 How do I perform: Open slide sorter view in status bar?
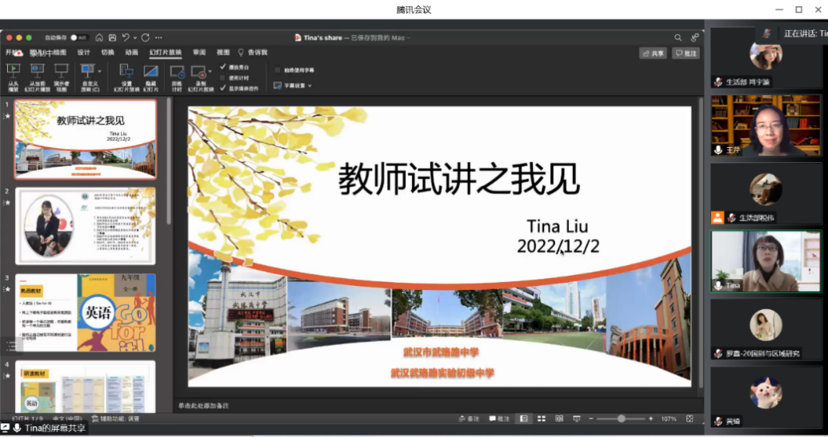coord(542,419)
